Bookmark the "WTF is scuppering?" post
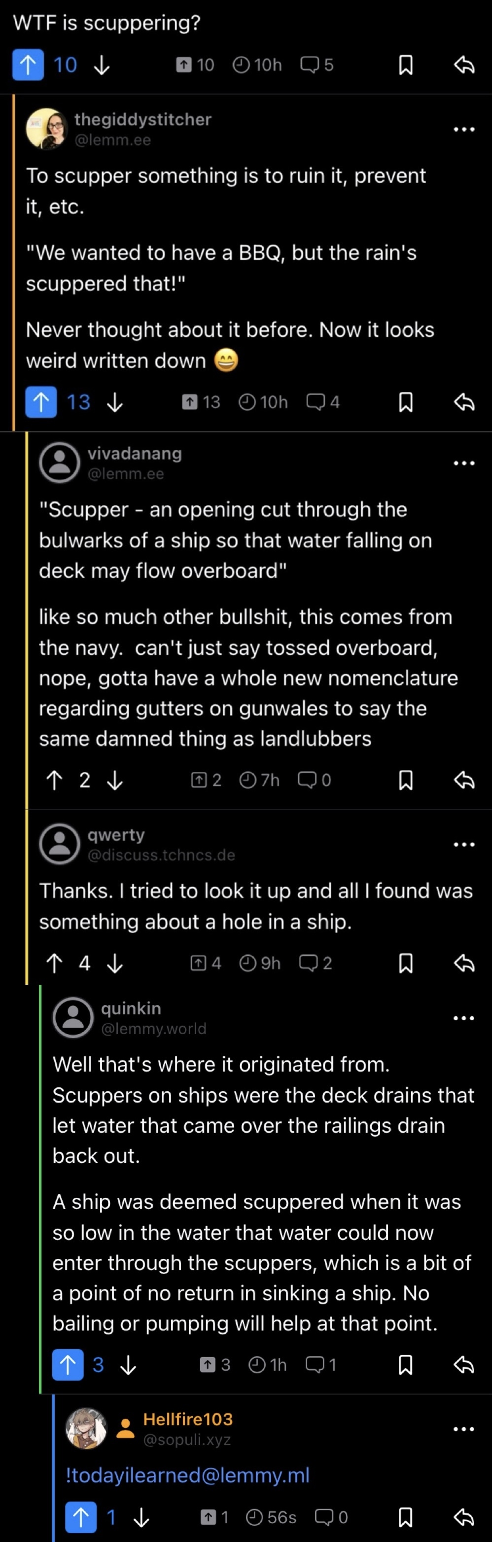This screenshot has width=492, height=1542. tap(405, 65)
